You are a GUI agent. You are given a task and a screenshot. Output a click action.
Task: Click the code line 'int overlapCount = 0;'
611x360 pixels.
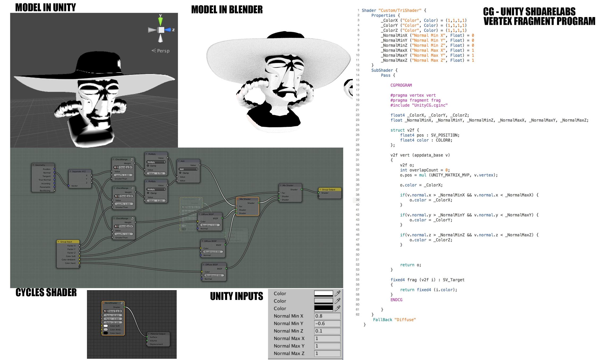[x=425, y=170]
